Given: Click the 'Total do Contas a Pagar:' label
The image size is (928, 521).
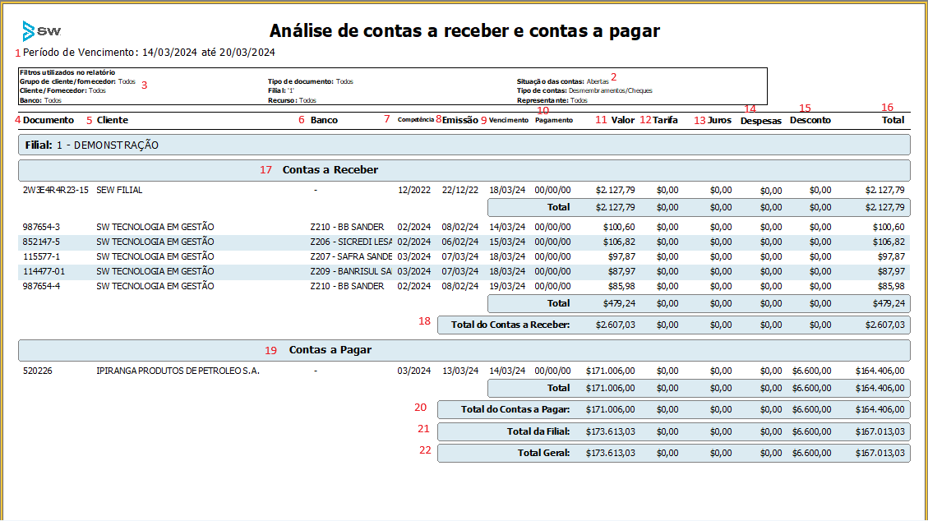Looking at the screenshot, I should tap(515, 409).
